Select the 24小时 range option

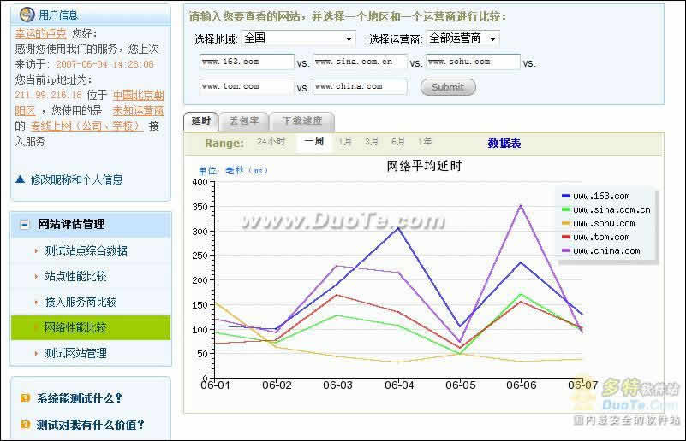point(271,142)
